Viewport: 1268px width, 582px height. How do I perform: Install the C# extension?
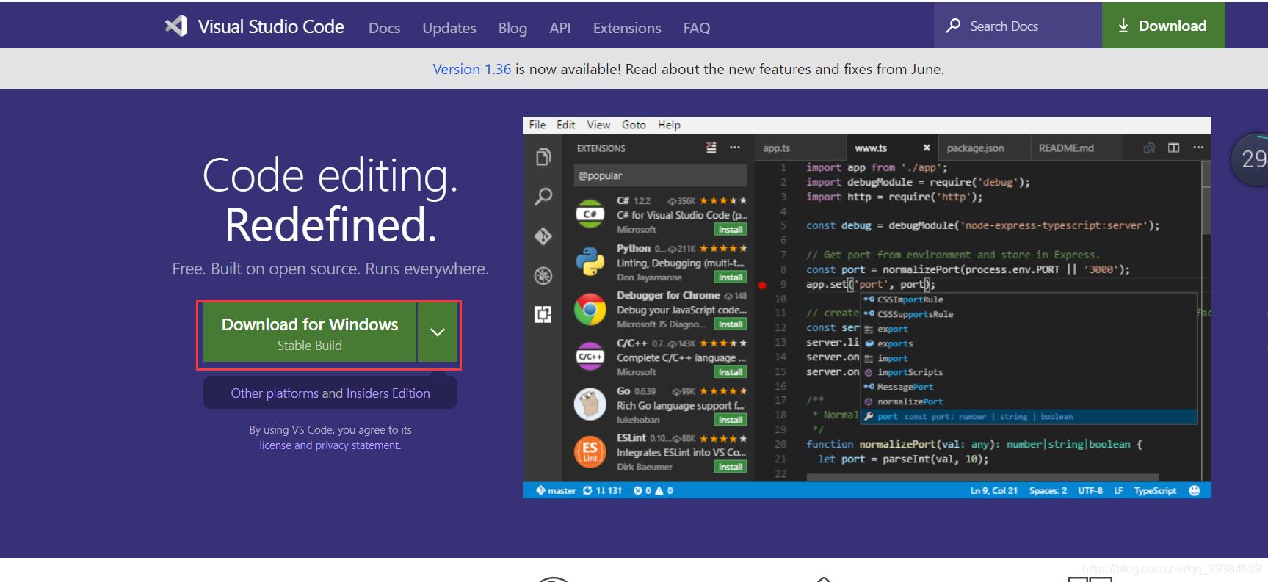(x=731, y=230)
